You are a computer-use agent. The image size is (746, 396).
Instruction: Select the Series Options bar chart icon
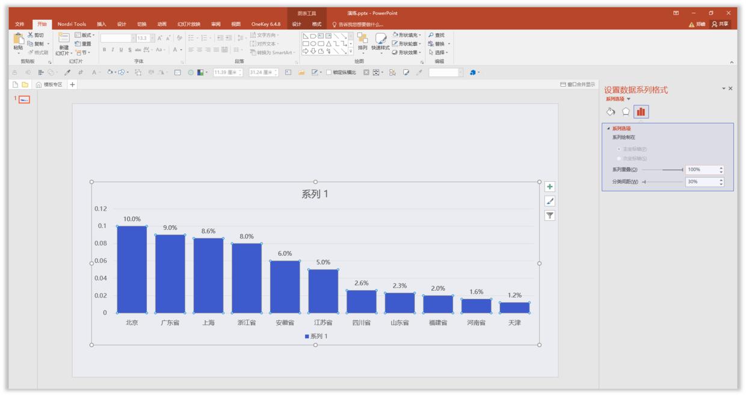pos(641,112)
